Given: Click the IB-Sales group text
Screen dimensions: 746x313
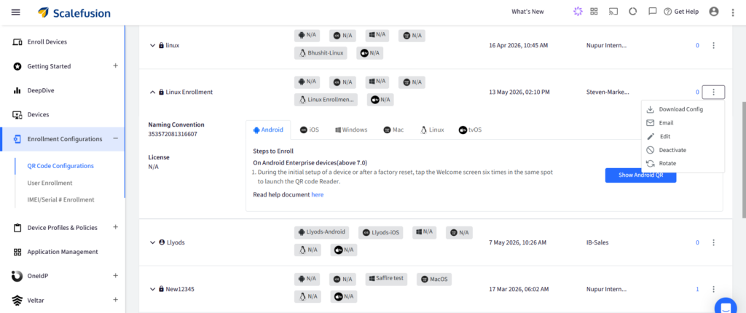Looking at the screenshot, I should tap(597, 242).
